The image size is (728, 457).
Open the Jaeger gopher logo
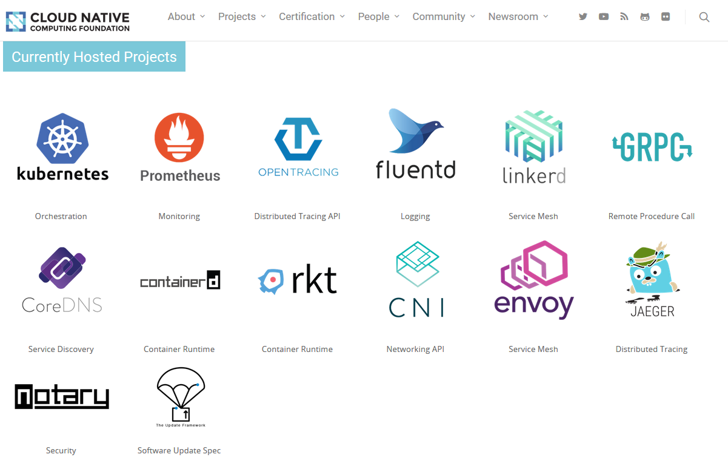[652, 280]
